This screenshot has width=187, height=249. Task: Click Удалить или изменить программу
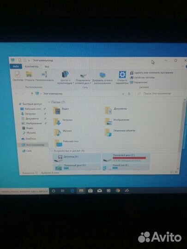[152, 73]
